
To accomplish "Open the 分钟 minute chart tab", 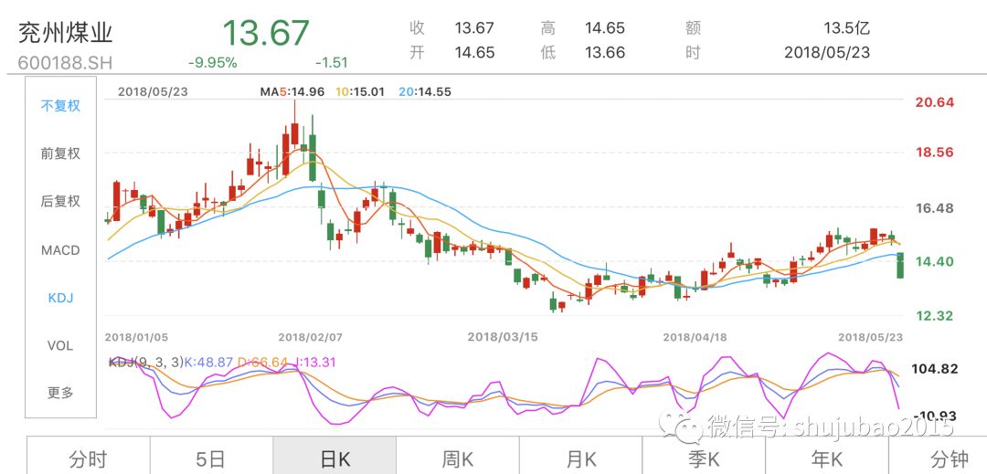I will point(950,458).
